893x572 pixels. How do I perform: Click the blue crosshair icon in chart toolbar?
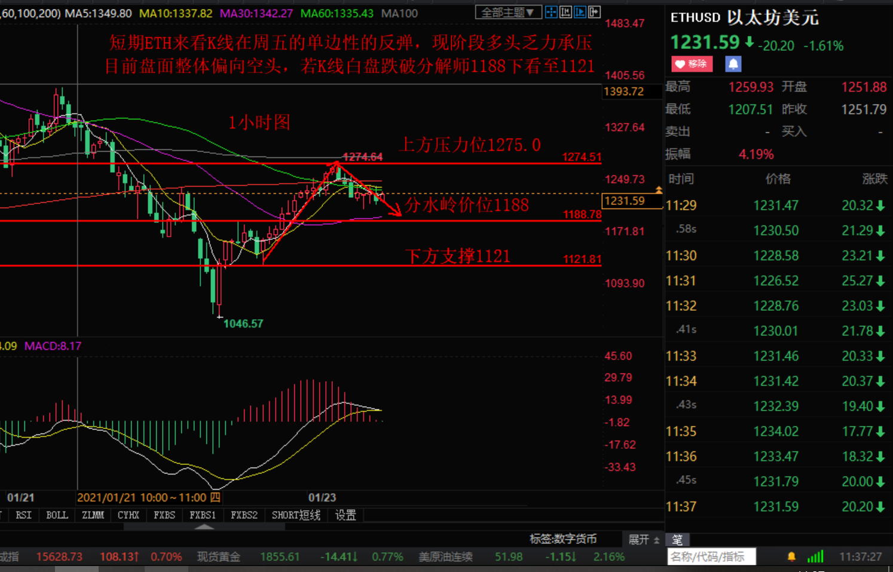click(x=551, y=12)
